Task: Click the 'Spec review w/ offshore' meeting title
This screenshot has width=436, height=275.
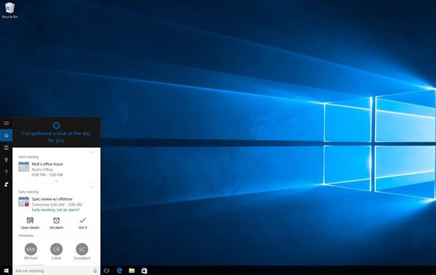Action: (52, 199)
